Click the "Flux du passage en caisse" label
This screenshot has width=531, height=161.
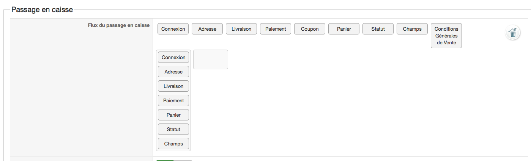(118, 25)
